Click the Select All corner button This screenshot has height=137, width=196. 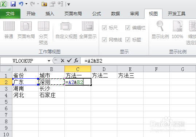(x=6, y=69)
